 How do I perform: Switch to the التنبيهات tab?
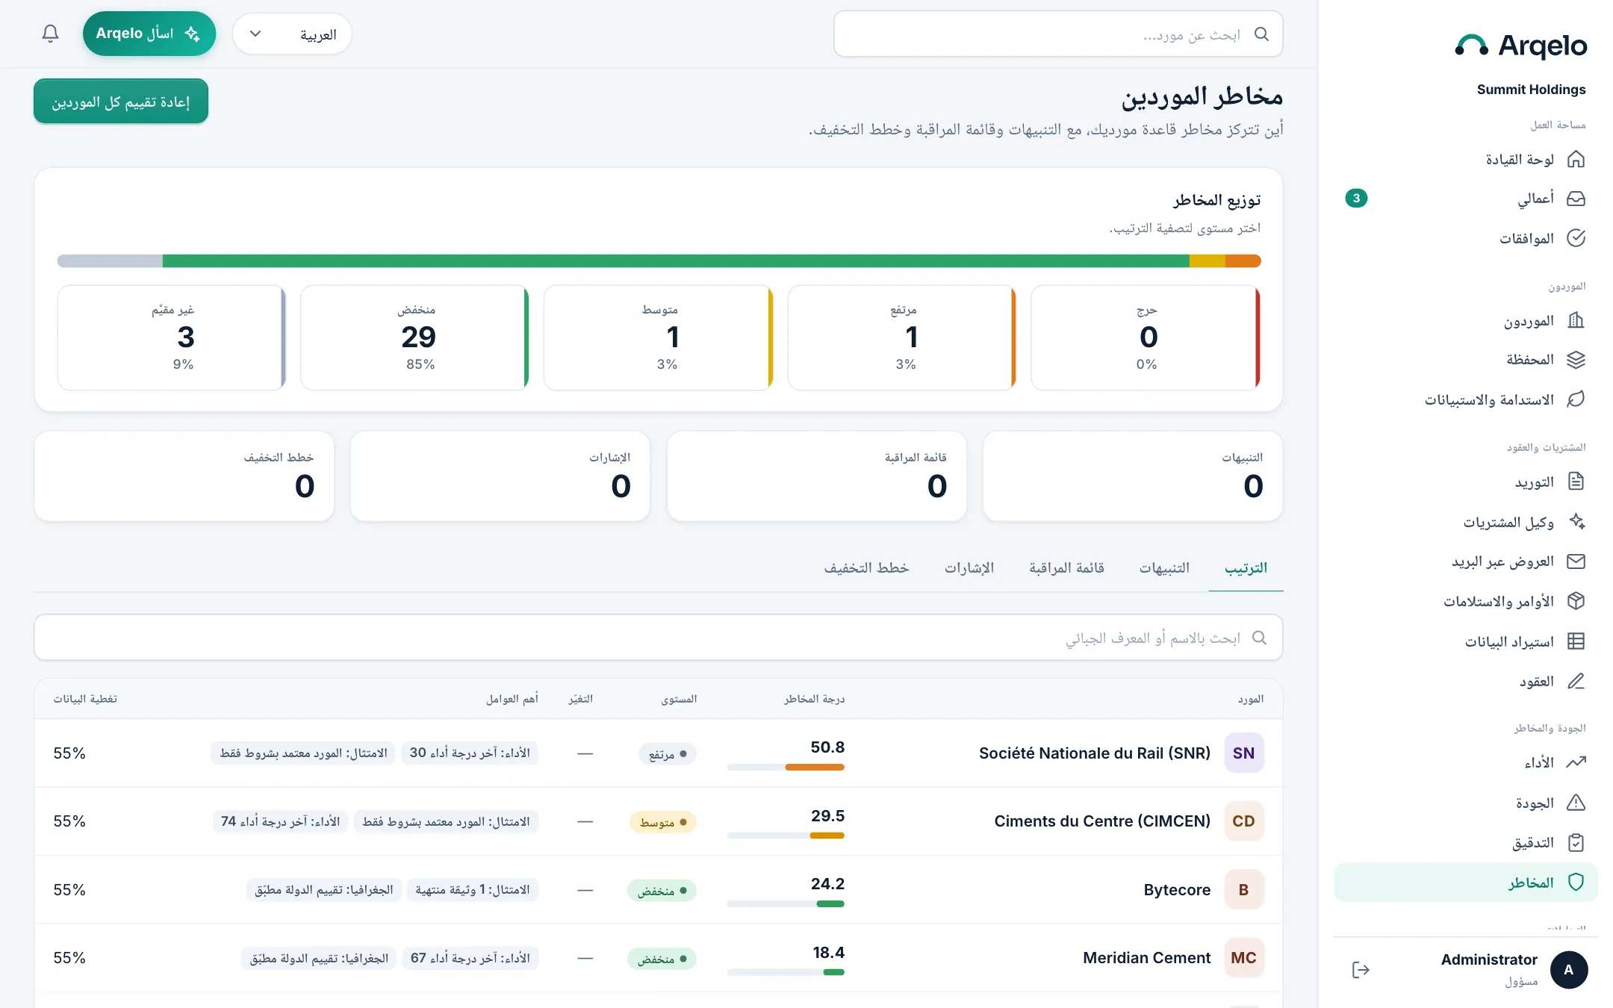coord(1164,568)
